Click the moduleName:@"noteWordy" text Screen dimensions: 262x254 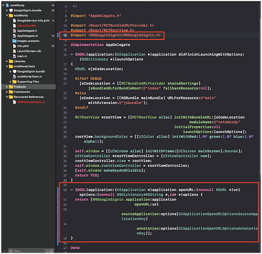[x=215, y=122]
